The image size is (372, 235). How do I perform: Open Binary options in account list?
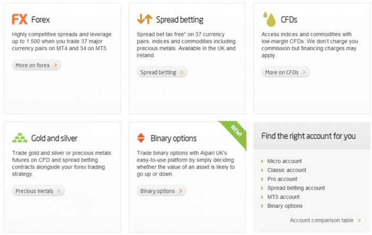point(285,206)
